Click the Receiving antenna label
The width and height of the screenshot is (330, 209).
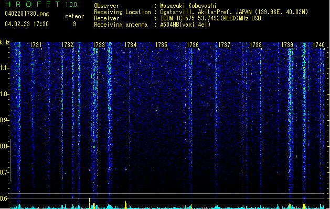(121, 25)
